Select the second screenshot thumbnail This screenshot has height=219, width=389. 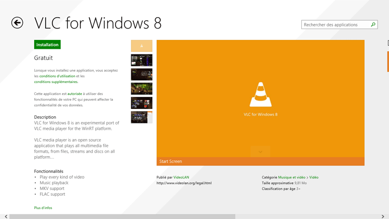tap(142, 60)
